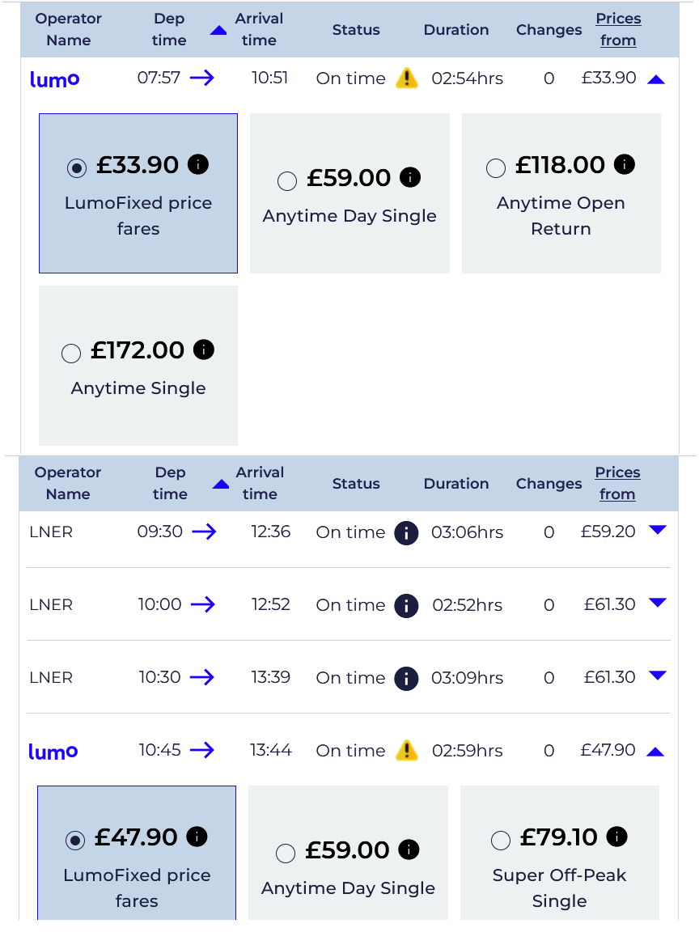Sort by departure time using top header arrow
Viewport: 699px width, 932px height.
click(x=218, y=30)
